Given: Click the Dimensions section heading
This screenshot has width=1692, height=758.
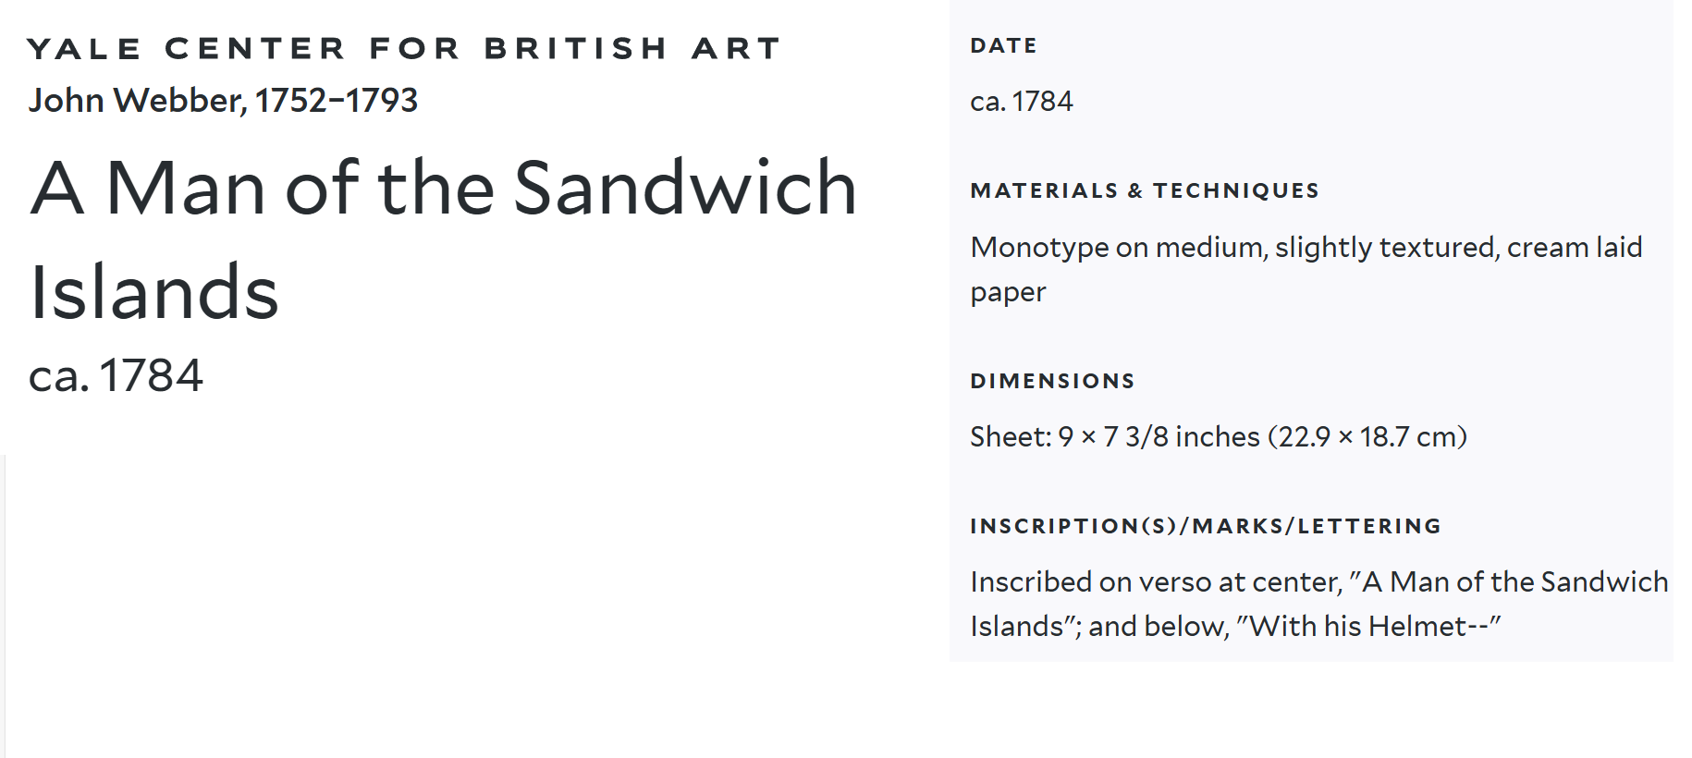Looking at the screenshot, I should [1052, 381].
